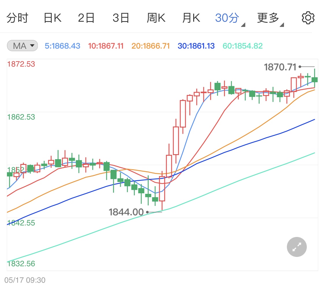The width and height of the screenshot is (325, 287).
Task: Expand the 更多 dropdown menu
Action: (270, 19)
